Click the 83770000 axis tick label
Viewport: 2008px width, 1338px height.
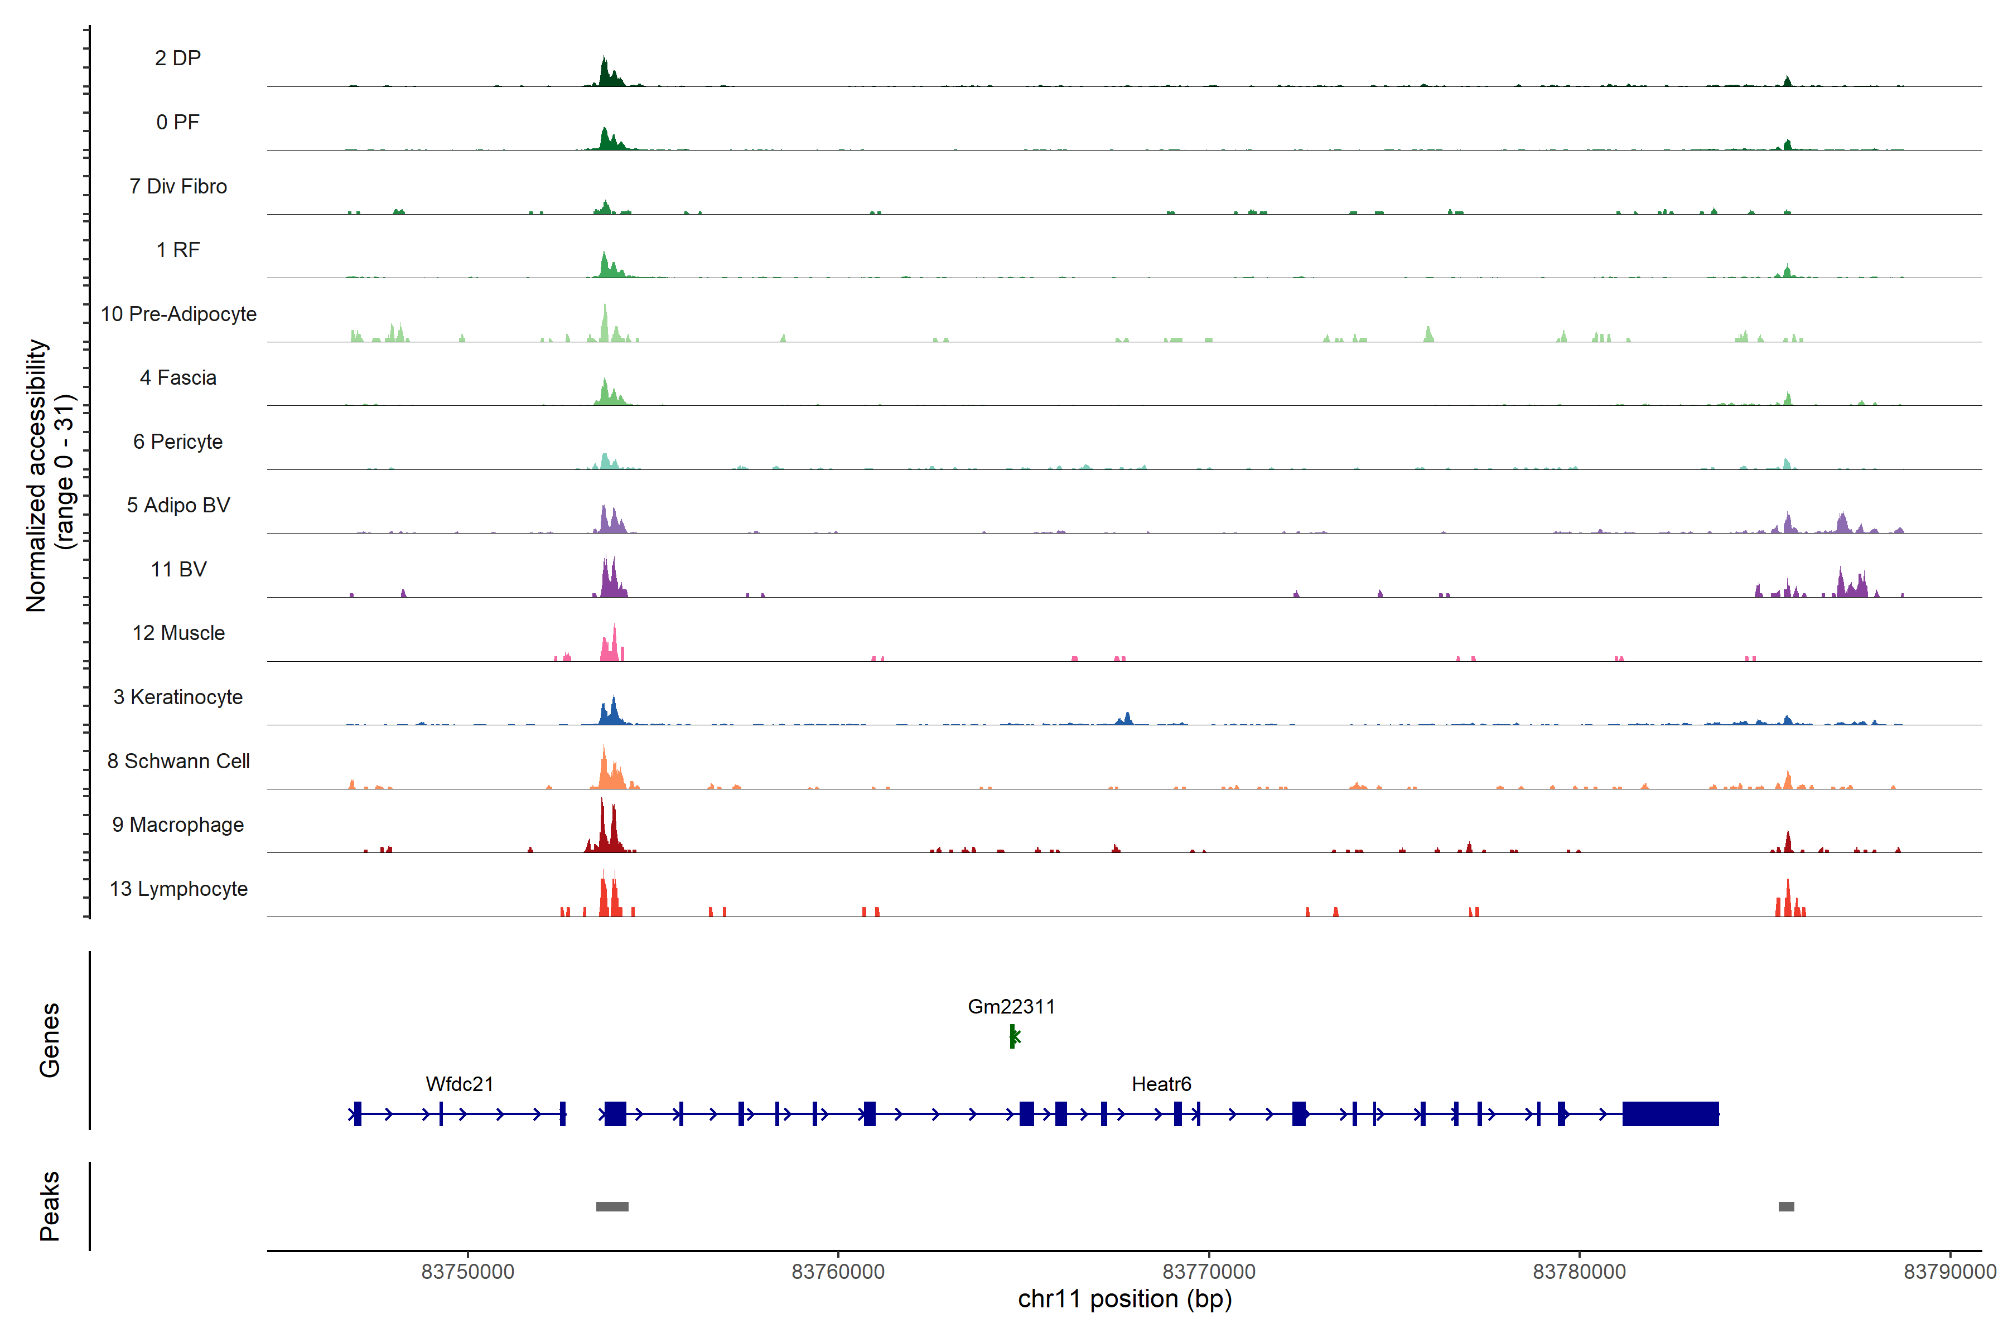[x=1209, y=1272]
